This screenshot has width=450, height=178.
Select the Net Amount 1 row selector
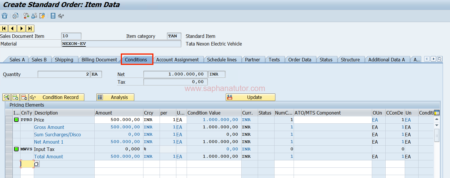click(9, 142)
